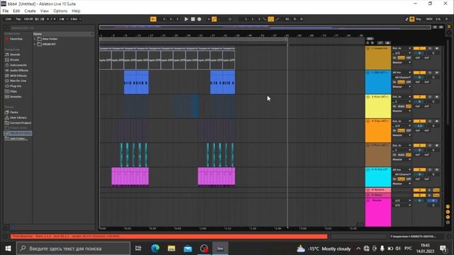Open the Sounds category icon
The image size is (454, 255).
[x=7, y=55]
